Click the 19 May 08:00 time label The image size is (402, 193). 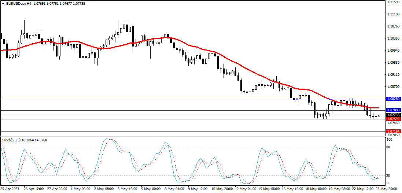pos(340,189)
